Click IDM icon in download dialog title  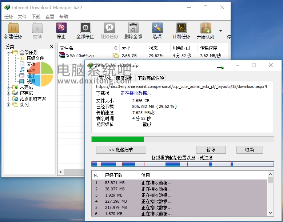90,65
